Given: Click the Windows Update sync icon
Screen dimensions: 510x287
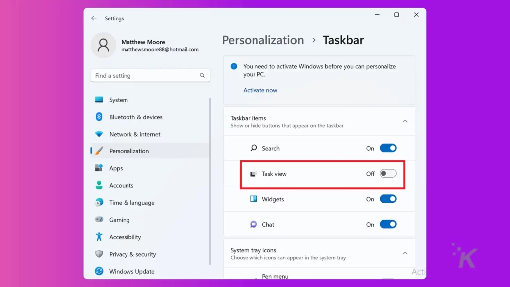Looking at the screenshot, I should [99, 271].
